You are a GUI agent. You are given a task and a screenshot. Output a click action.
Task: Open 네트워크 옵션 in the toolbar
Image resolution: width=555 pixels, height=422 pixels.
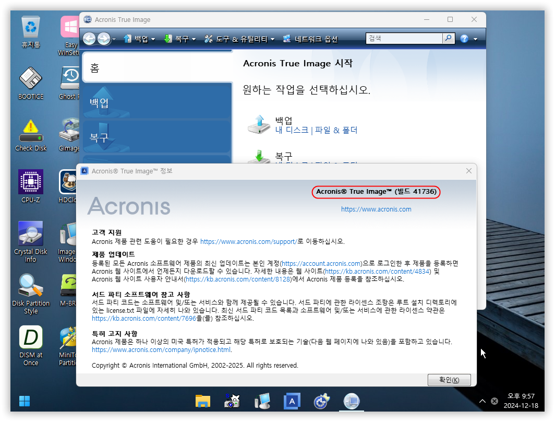click(x=310, y=39)
